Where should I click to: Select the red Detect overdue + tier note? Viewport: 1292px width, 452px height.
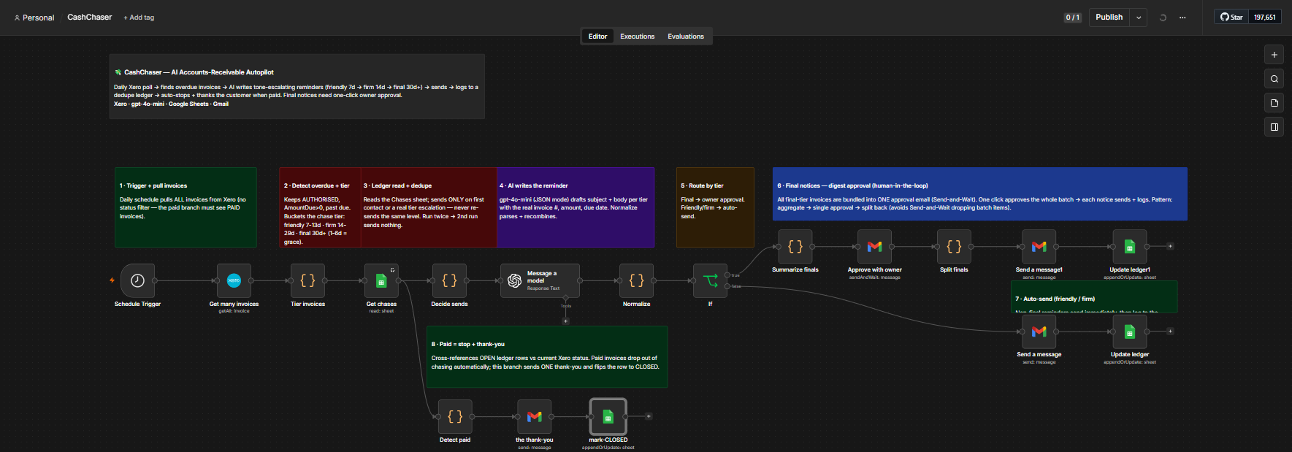tap(320, 207)
